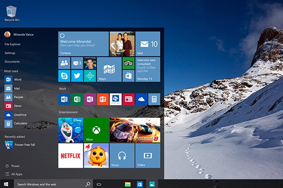Image resolution: width=283 pixels, height=188 pixels.
Task: Open the Photos app on the taskbar
Action: [152, 184]
